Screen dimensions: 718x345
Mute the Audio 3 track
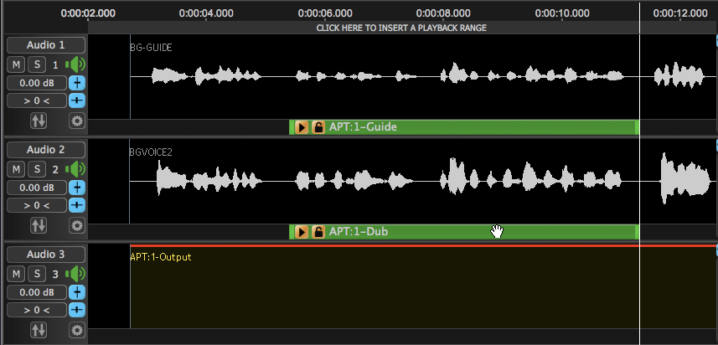click(16, 274)
